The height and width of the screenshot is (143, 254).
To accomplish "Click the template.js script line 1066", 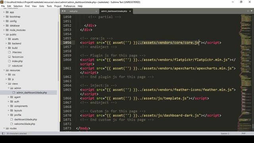I will (144, 98).
